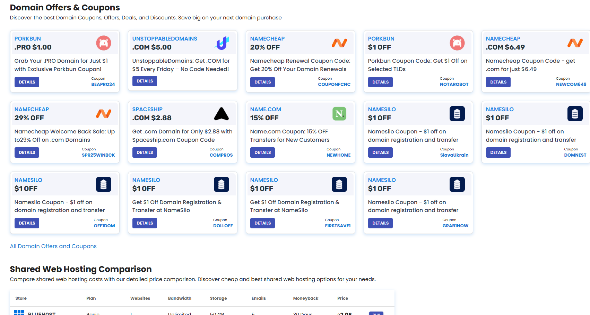Click Namecheap logo on 29% OFF card

click(103, 114)
